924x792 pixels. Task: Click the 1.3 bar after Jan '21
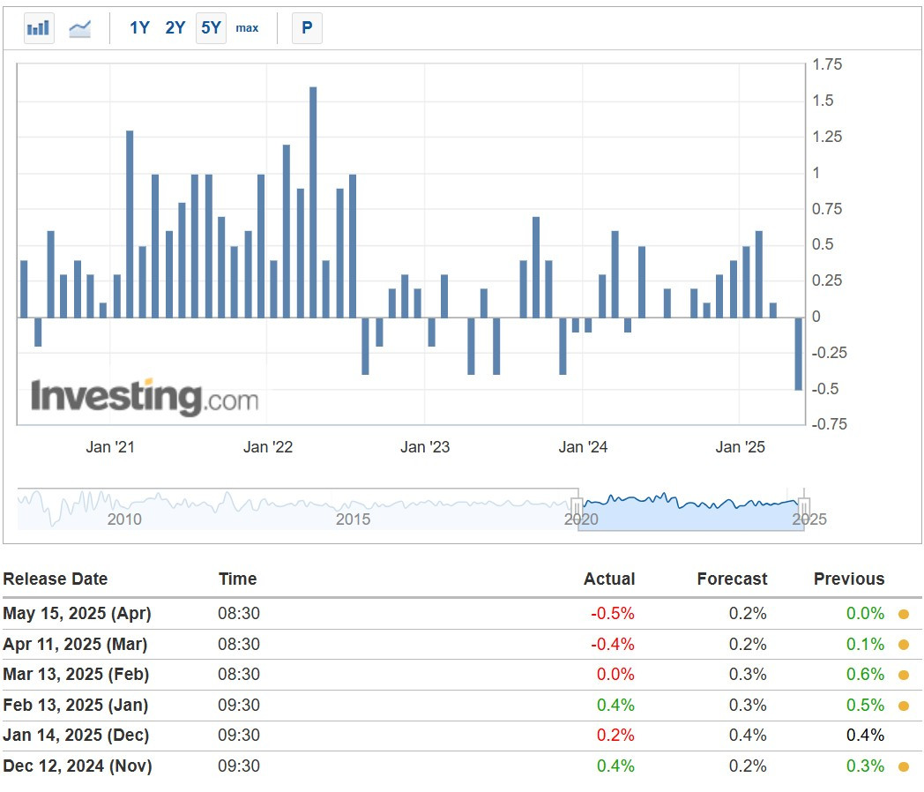[x=130, y=224]
